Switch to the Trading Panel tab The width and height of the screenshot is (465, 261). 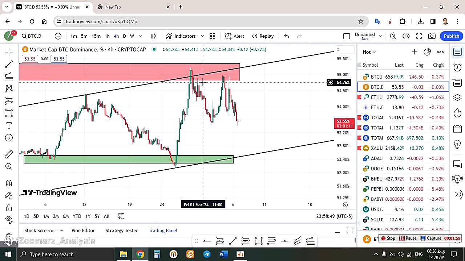pos(163,231)
